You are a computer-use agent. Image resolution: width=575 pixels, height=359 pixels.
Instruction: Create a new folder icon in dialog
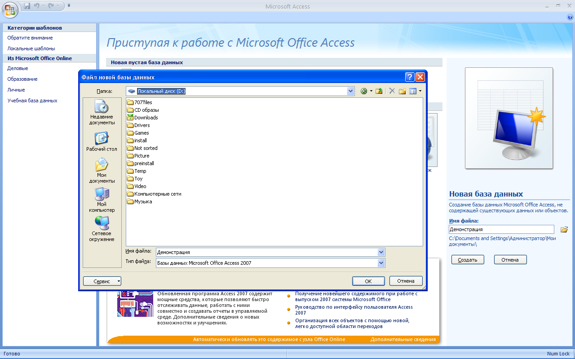tap(402, 91)
